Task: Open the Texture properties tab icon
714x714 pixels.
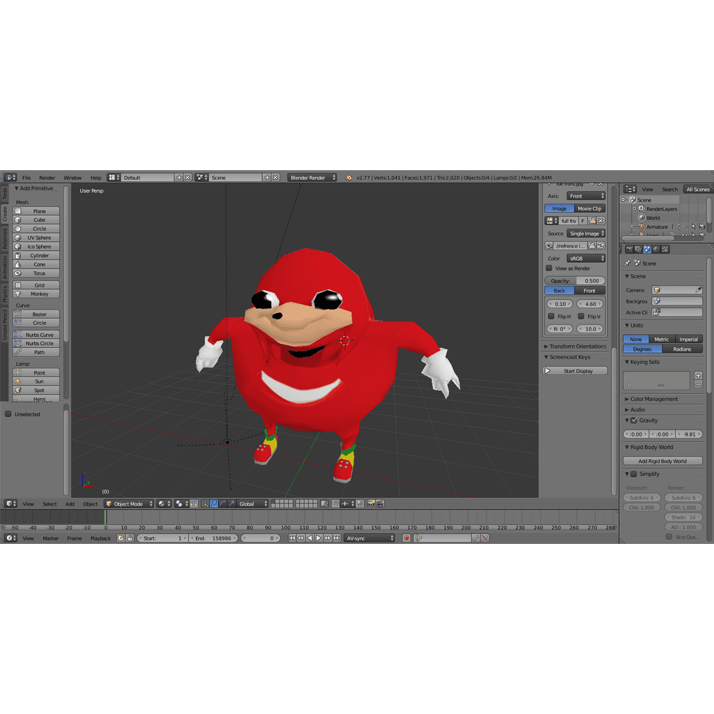Action: tap(664, 249)
